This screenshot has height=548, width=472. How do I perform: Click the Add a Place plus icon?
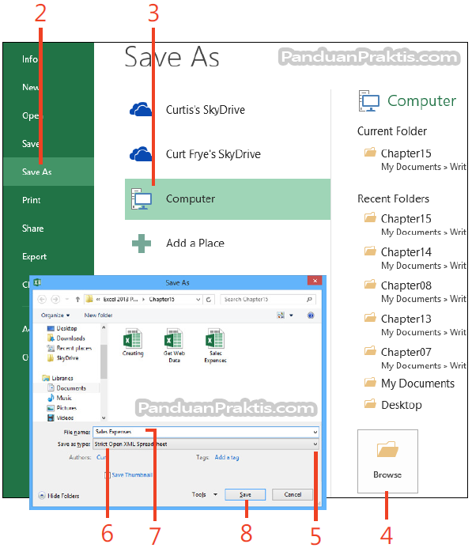coord(142,244)
